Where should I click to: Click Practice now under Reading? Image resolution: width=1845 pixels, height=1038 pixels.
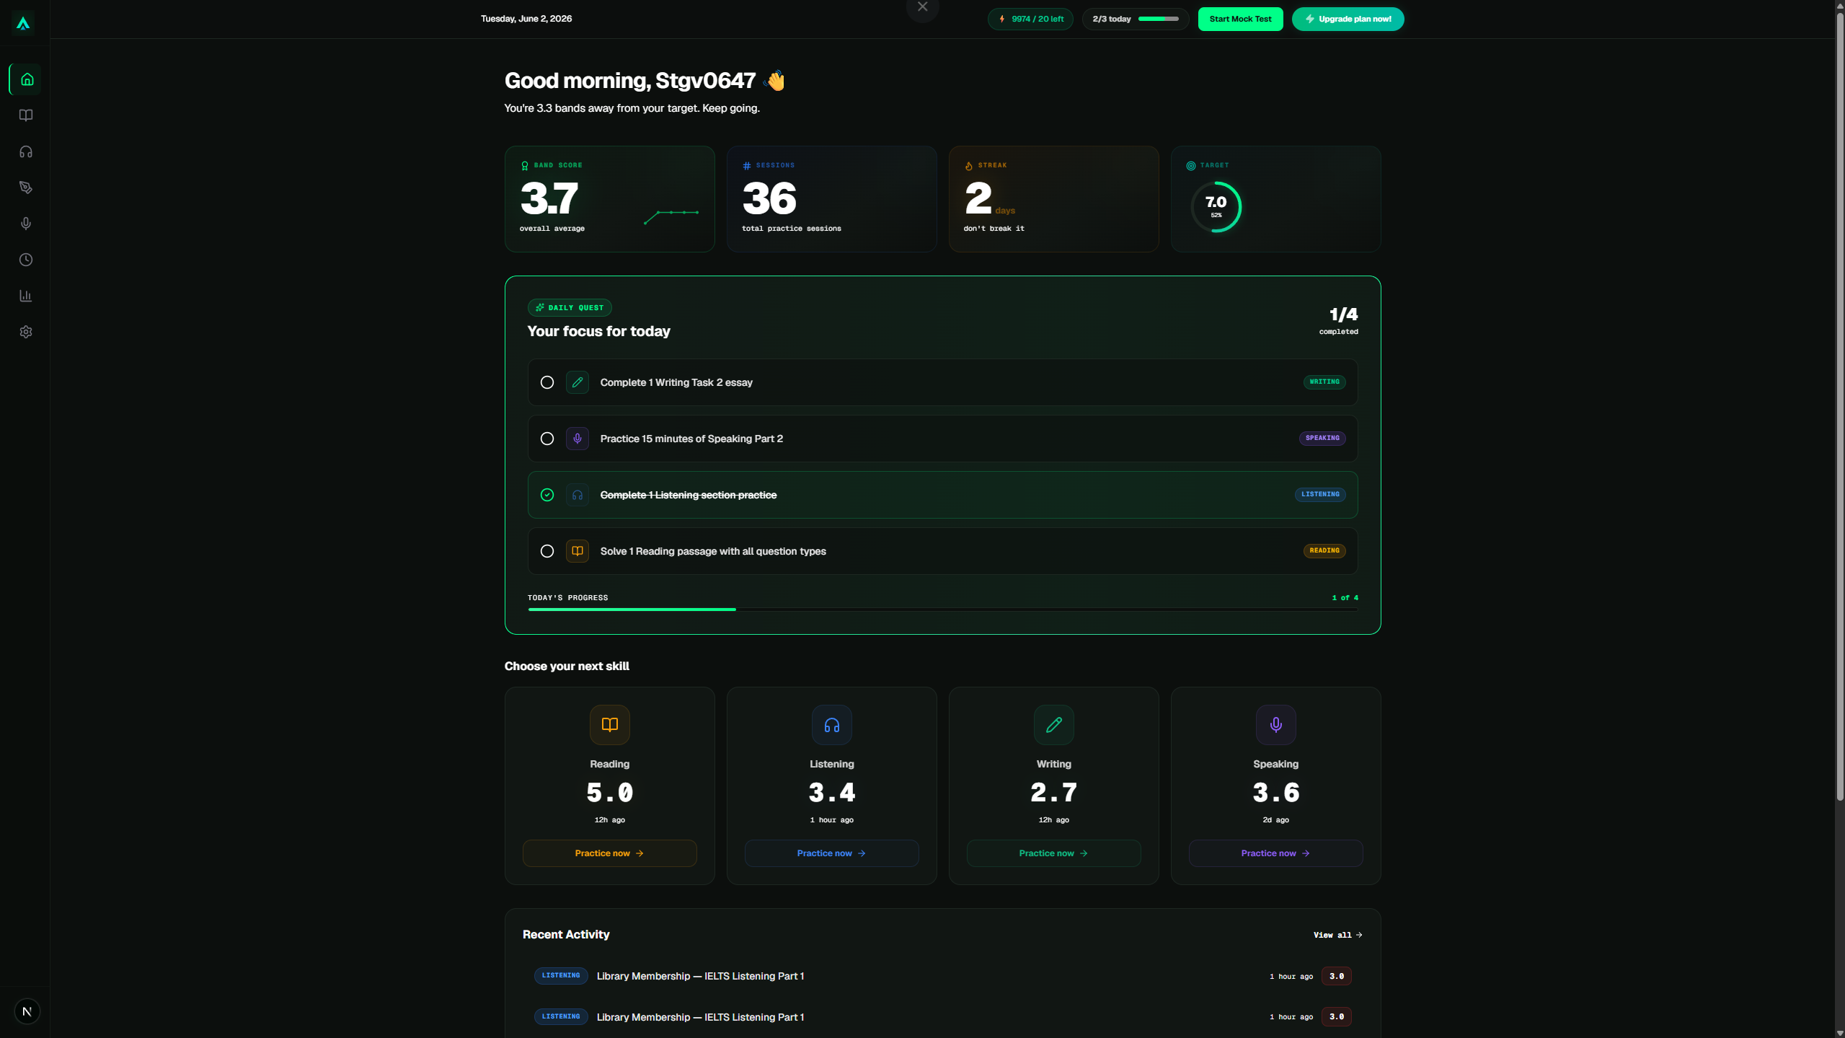[610, 853]
